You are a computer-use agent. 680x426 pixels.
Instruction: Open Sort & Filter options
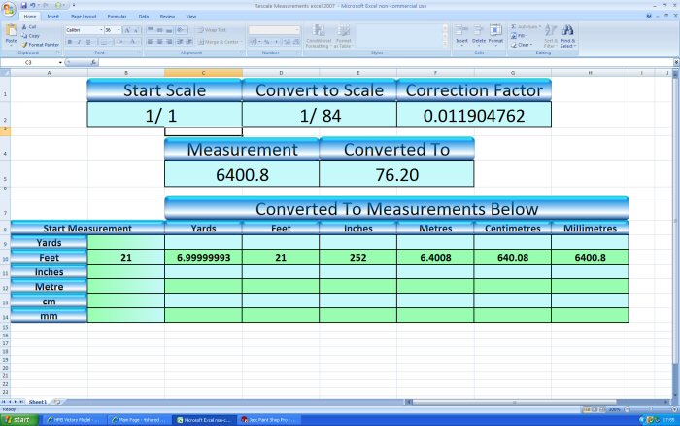(550, 36)
